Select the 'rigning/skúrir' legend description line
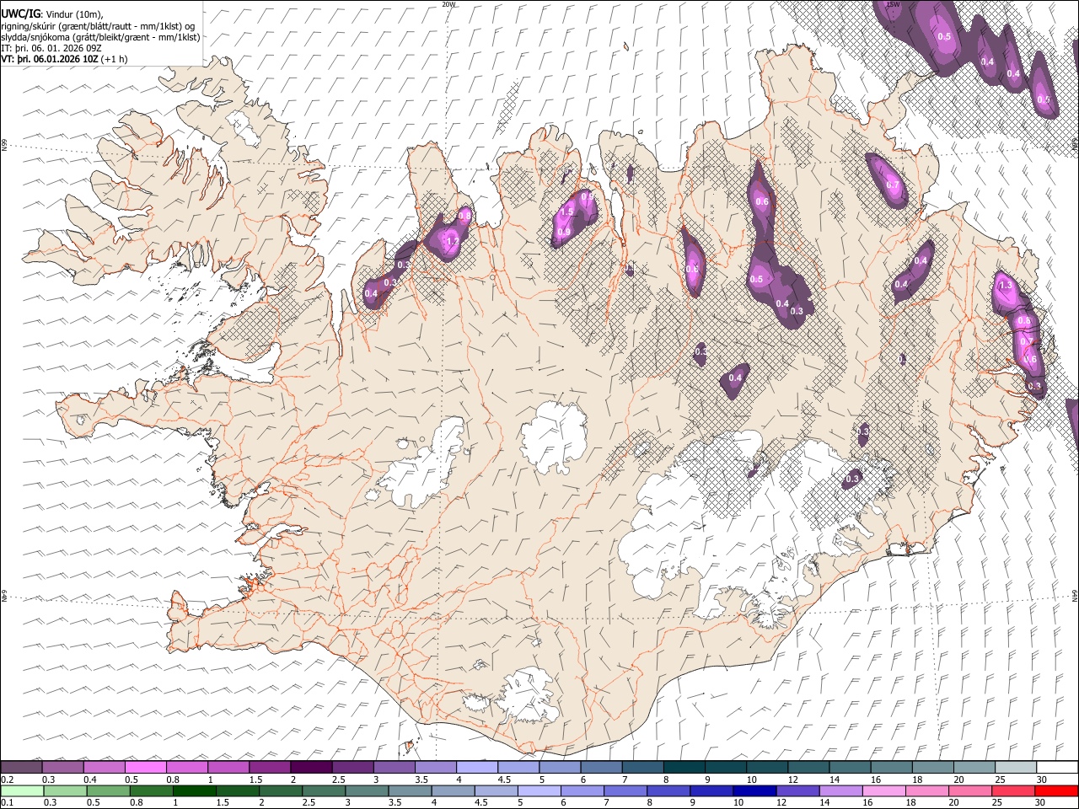The image size is (1079, 809). (x=98, y=26)
